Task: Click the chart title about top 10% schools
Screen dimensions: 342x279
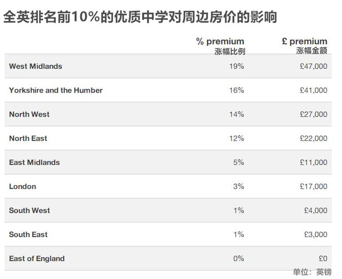Action: [x=140, y=17]
